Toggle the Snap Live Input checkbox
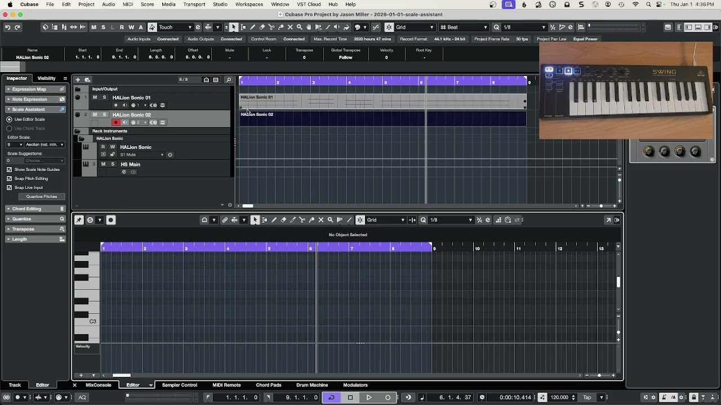Viewport: 721px width, 405px height. pyautogui.click(x=9, y=187)
